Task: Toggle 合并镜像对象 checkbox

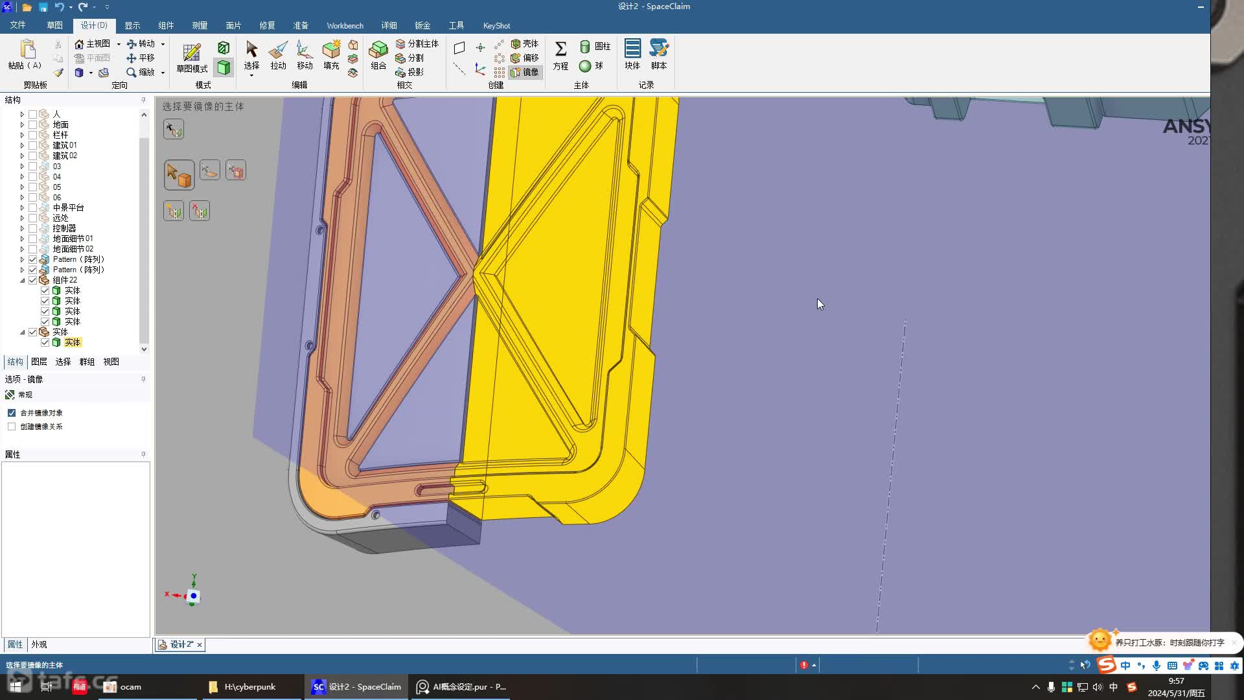Action: coord(12,413)
